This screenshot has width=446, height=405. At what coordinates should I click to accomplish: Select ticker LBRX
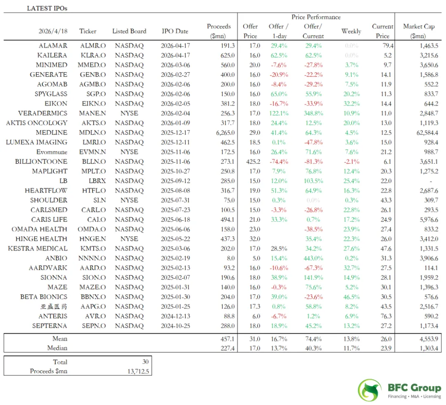pos(97,181)
